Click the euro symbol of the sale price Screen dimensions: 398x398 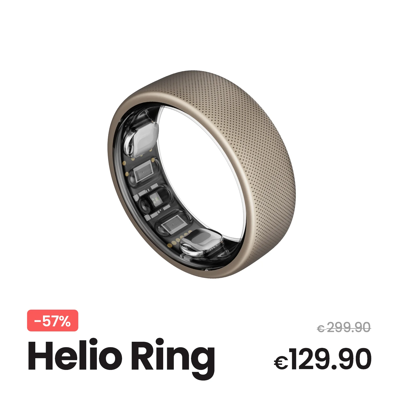(x=281, y=363)
